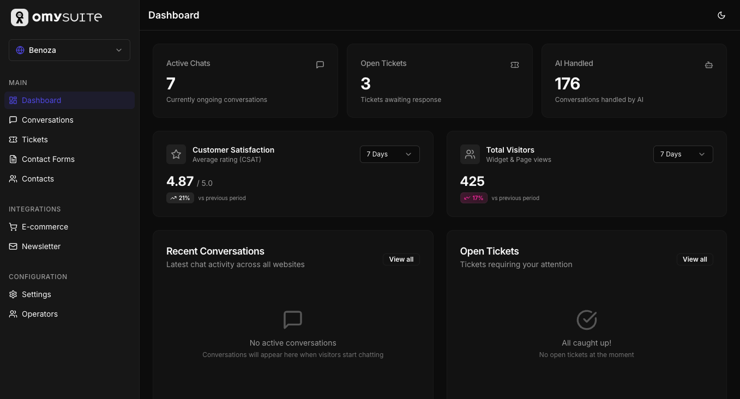Click the Newsletter envelope icon
Screen dimensions: 740x399
tap(13, 246)
